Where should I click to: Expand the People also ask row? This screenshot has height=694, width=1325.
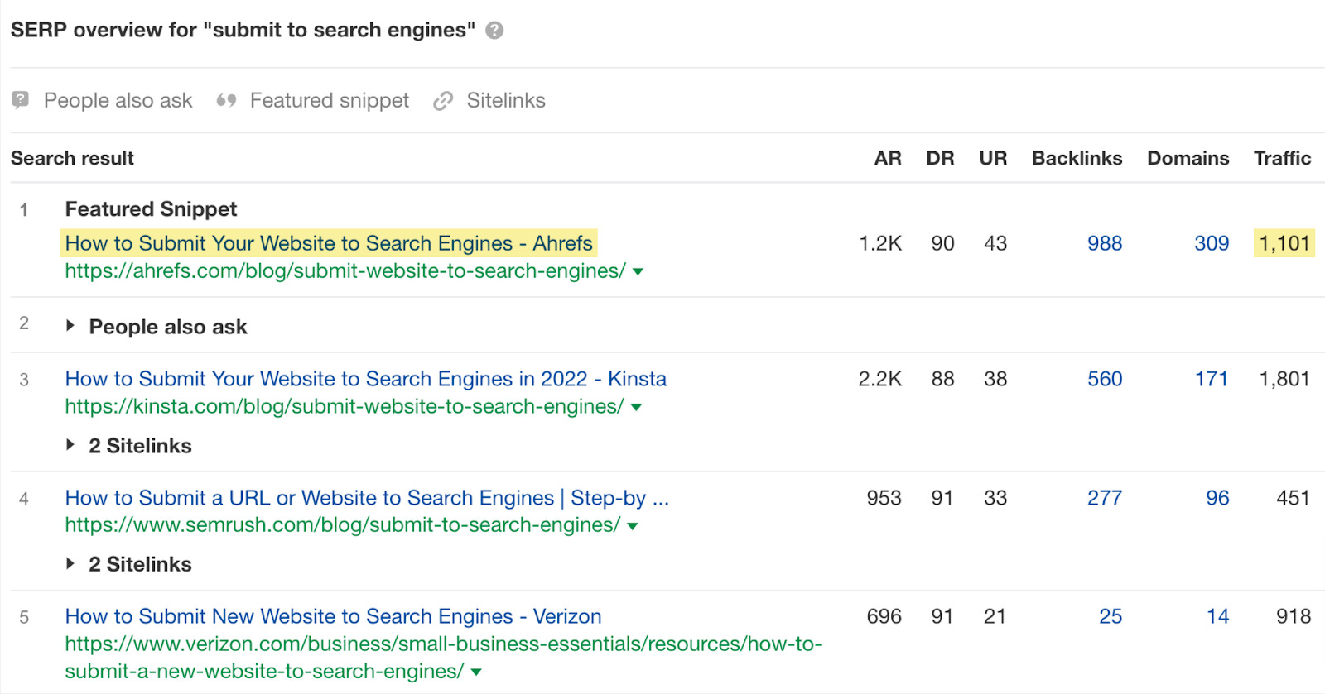pos(70,326)
